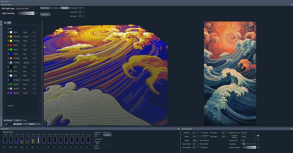Click the Max Depth input field

(x=224, y=137)
